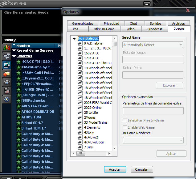
Task: Click game icon next to 1602 A.D.
Action: point(80,53)
